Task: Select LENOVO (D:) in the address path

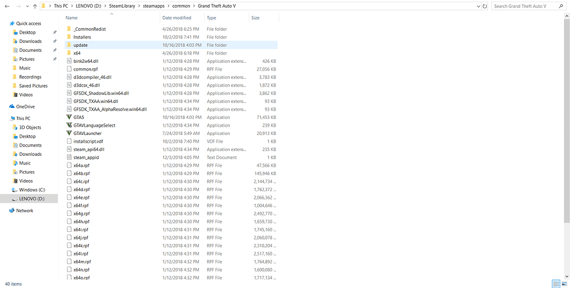Action: click(89, 6)
